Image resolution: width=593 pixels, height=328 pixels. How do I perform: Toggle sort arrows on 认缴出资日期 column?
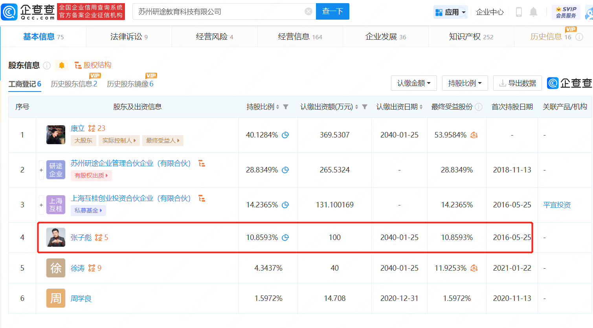[x=421, y=107]
